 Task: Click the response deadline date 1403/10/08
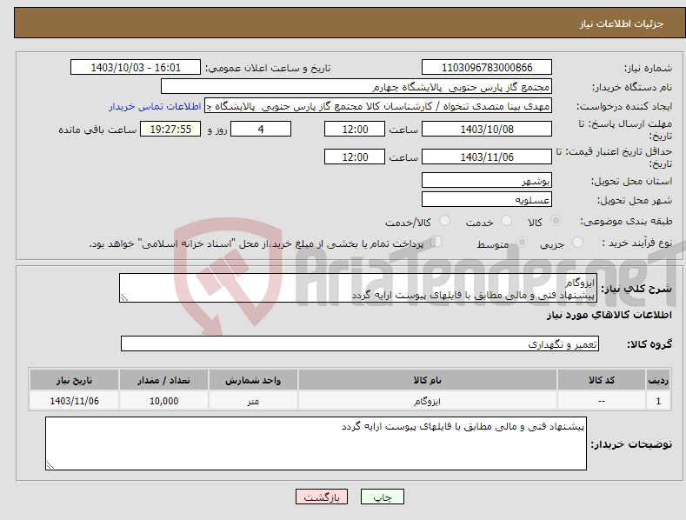coord(487,129)
